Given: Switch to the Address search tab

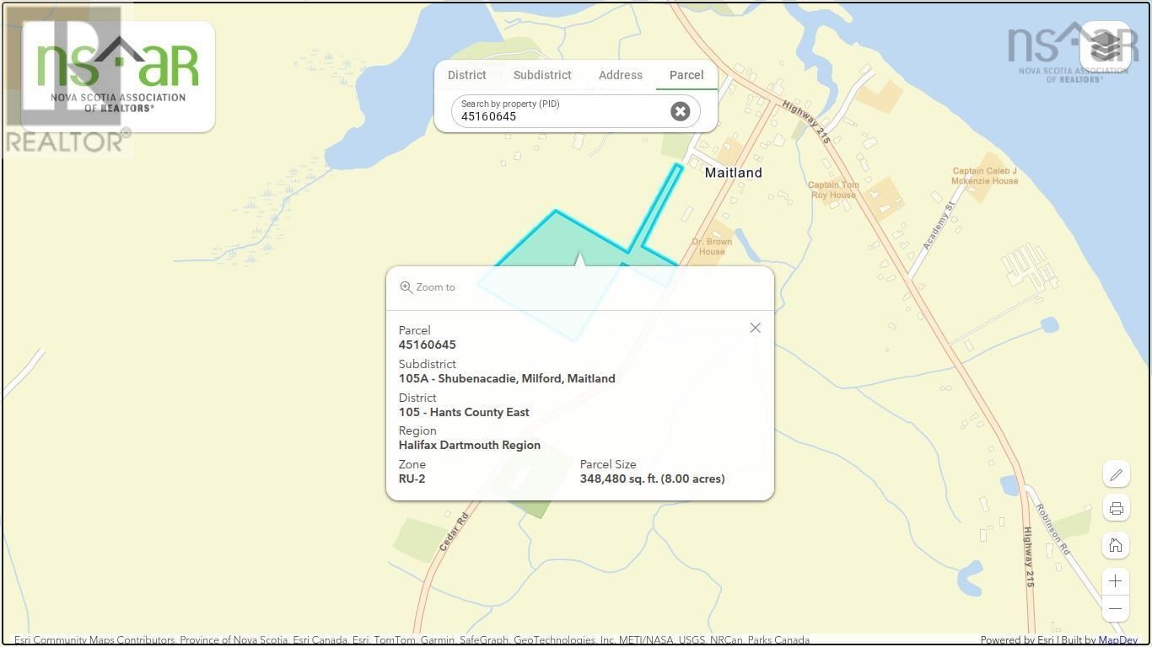Looking at the screenshot, I should (x=620, y=75).
